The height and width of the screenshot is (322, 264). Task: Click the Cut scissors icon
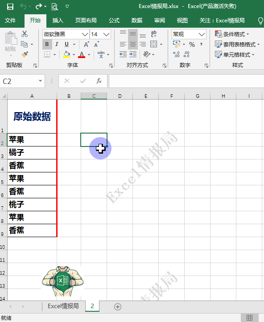click(25, 34)
